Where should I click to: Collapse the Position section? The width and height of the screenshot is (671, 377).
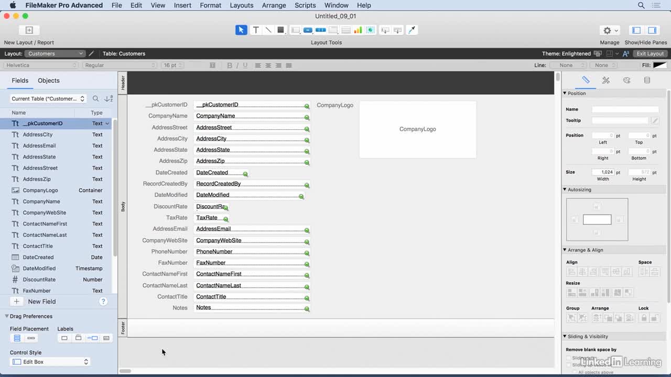(565, 93)
